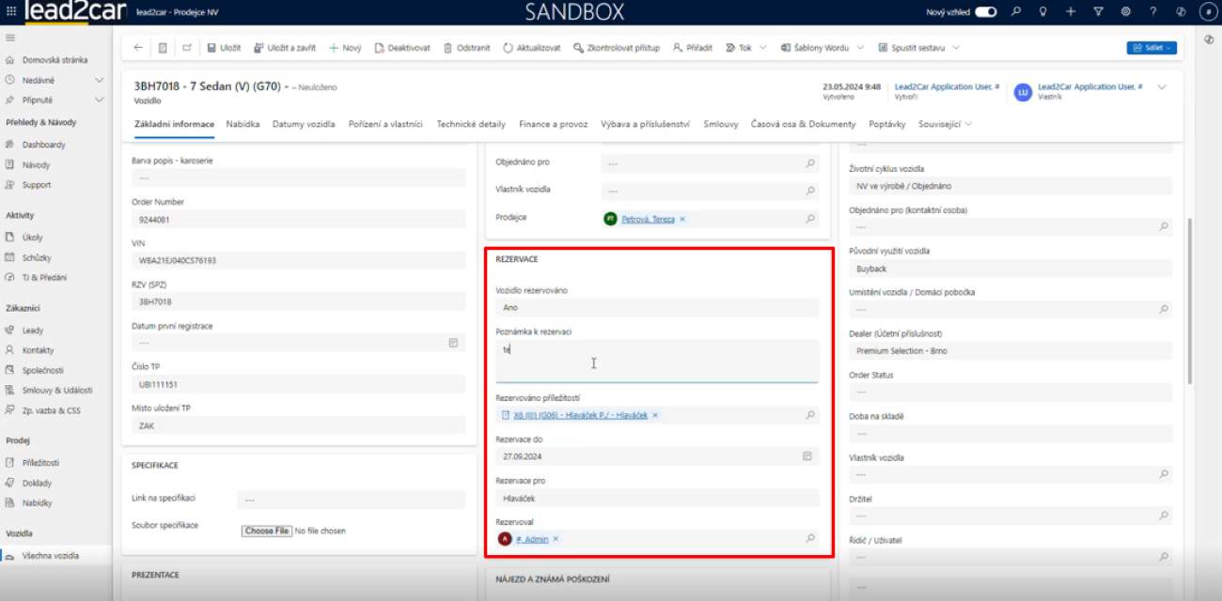Viewport: 1222px width, 601px height.
Task: Click the Poznámka k rezervaci text field
Action: (x=656, y=361)
